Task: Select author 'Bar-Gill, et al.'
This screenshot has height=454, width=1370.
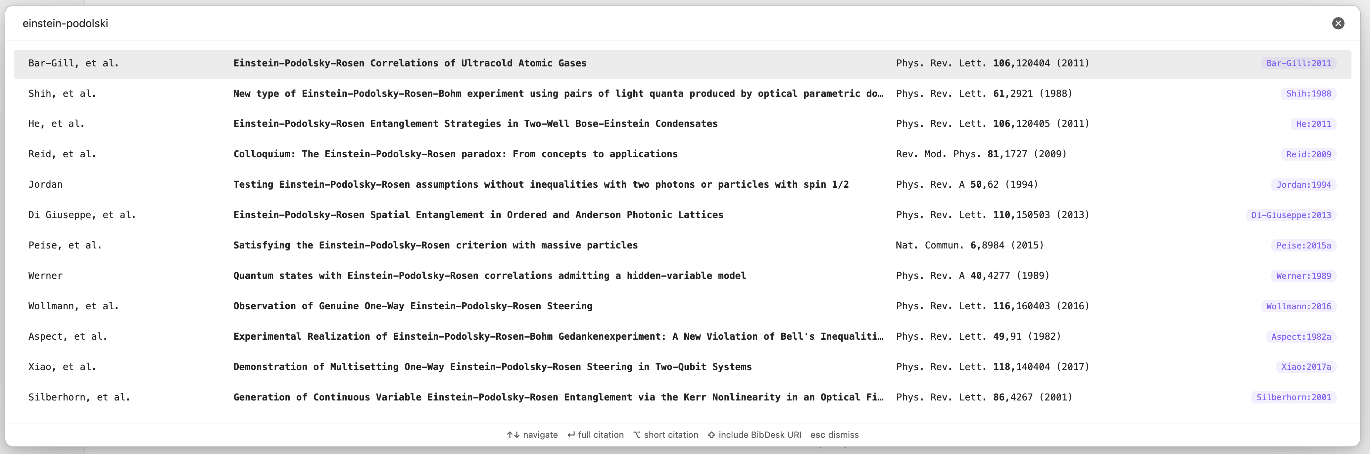Action: (x=73, y=63)
